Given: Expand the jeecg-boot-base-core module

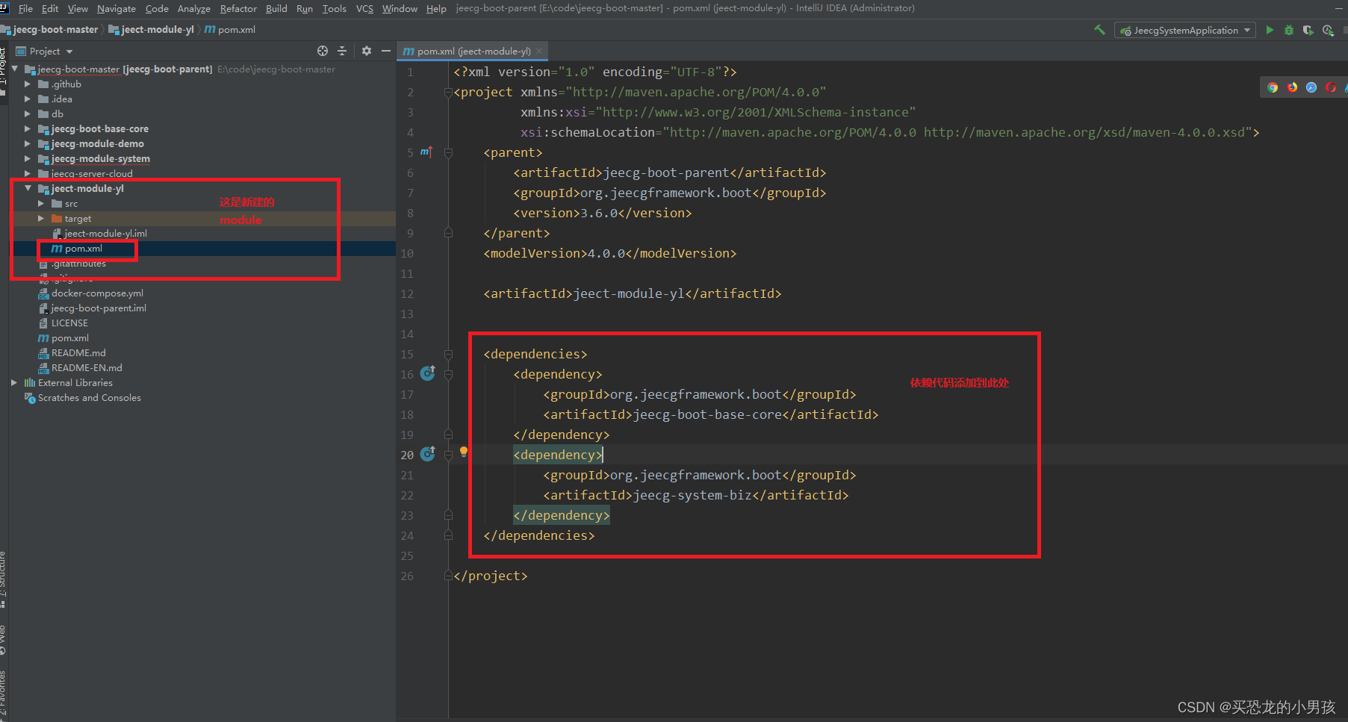Looking at the screenshot, I should coord(28,128).
